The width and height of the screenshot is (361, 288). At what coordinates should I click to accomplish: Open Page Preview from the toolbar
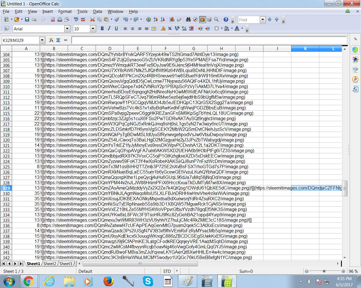67,19
